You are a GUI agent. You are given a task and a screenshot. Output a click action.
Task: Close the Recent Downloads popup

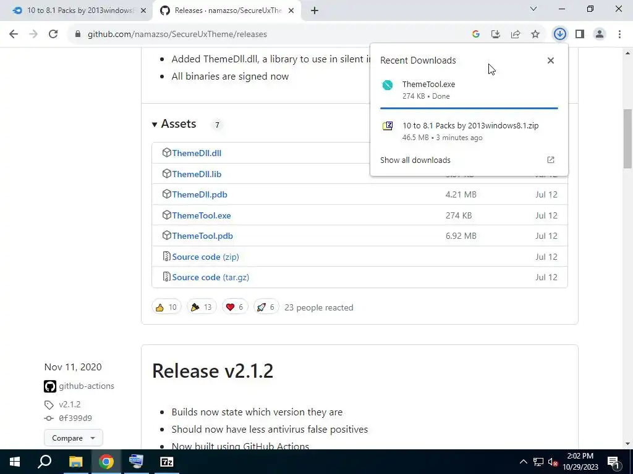(551, 60)
